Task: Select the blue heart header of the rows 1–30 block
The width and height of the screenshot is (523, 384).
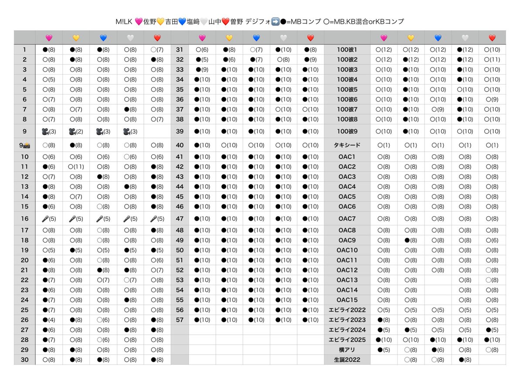Action: [x=103, y=38]
